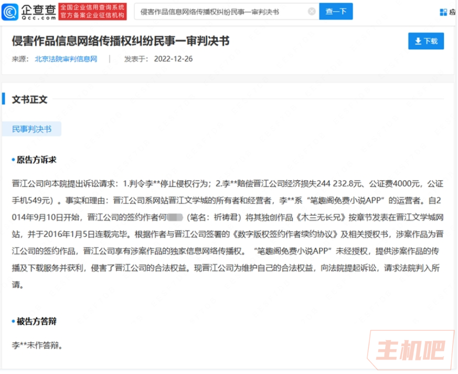Click the 被告方答辩 section heading
The height and width of the screenshot is (374, 458).
36,321
